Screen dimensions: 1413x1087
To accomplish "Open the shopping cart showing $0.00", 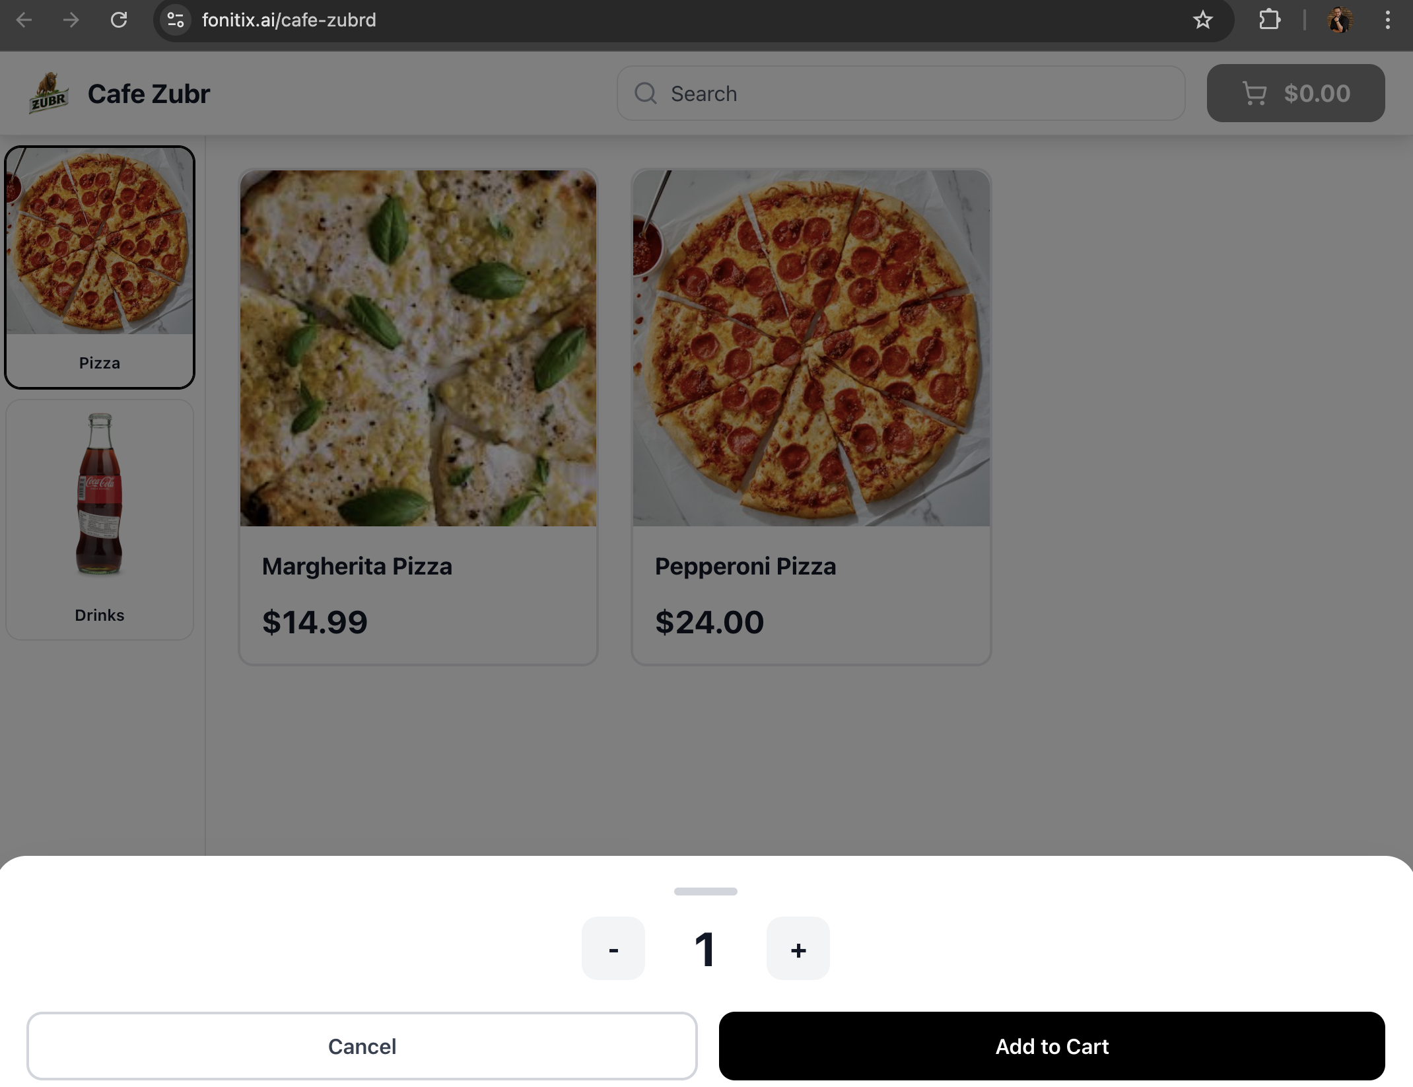I will (x=1295, y=93).
